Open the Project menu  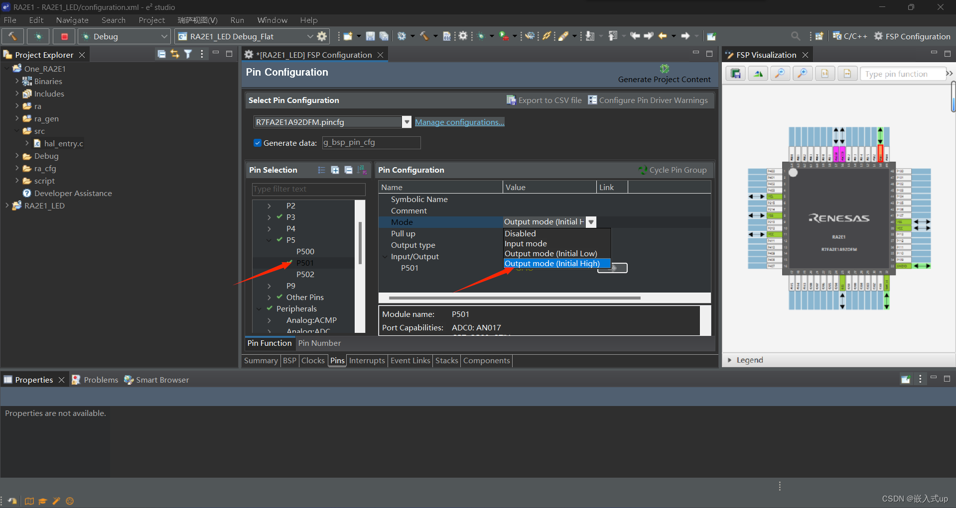151,20
